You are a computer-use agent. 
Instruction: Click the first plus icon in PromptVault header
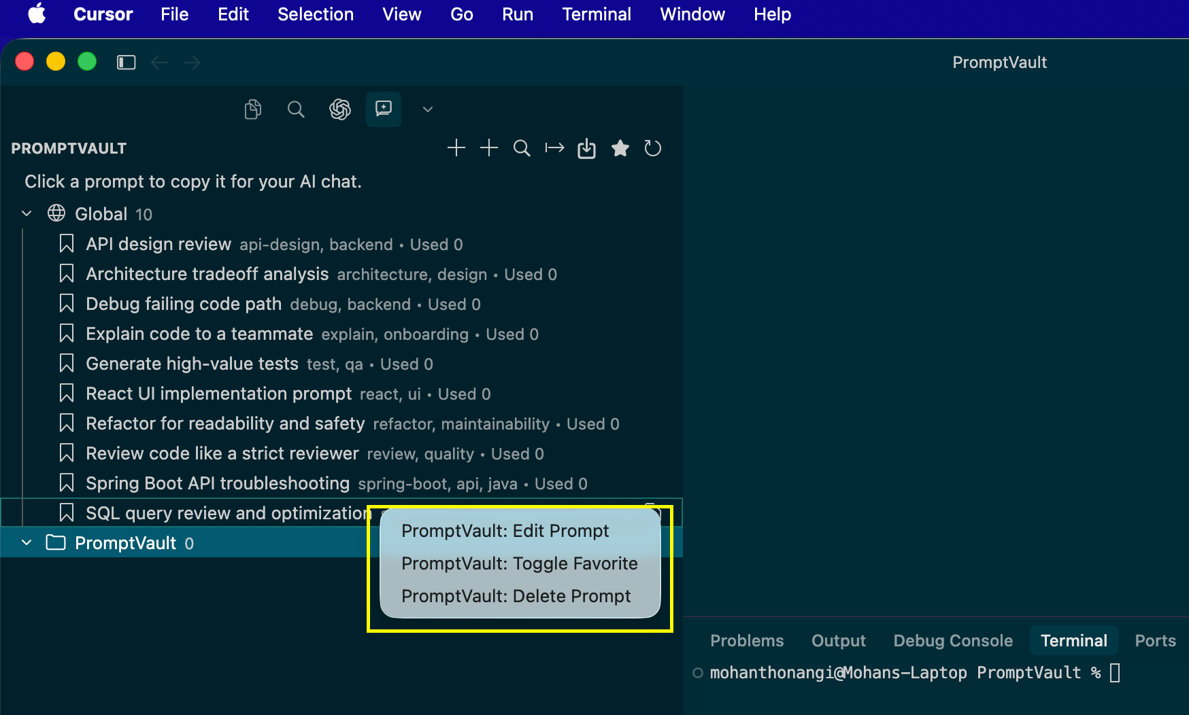tap(456, 148)
